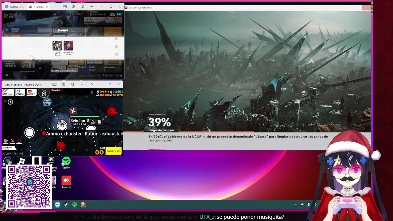Click the ammo bullets icon beside Echelon 5
Screen dimensions: 393x221
tap(99, 122)
